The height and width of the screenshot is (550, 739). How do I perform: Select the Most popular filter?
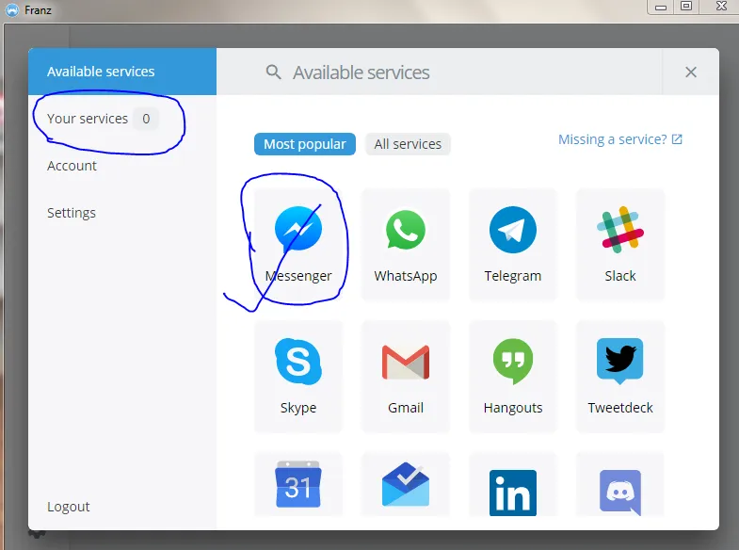[304, 144]
